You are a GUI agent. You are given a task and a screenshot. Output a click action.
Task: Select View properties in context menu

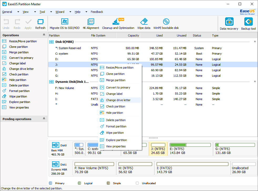coord(120,146)
